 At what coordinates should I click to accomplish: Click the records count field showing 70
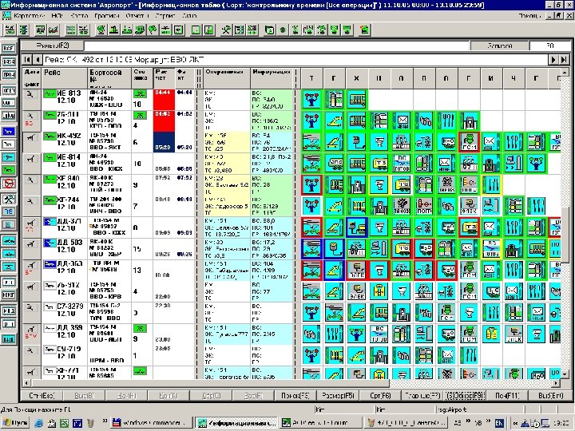click(550, 45)
